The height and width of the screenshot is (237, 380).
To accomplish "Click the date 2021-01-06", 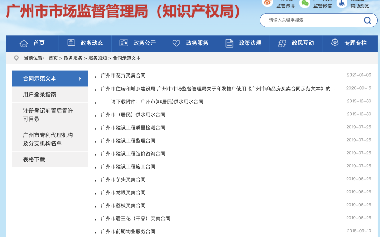I will [359, 75].
